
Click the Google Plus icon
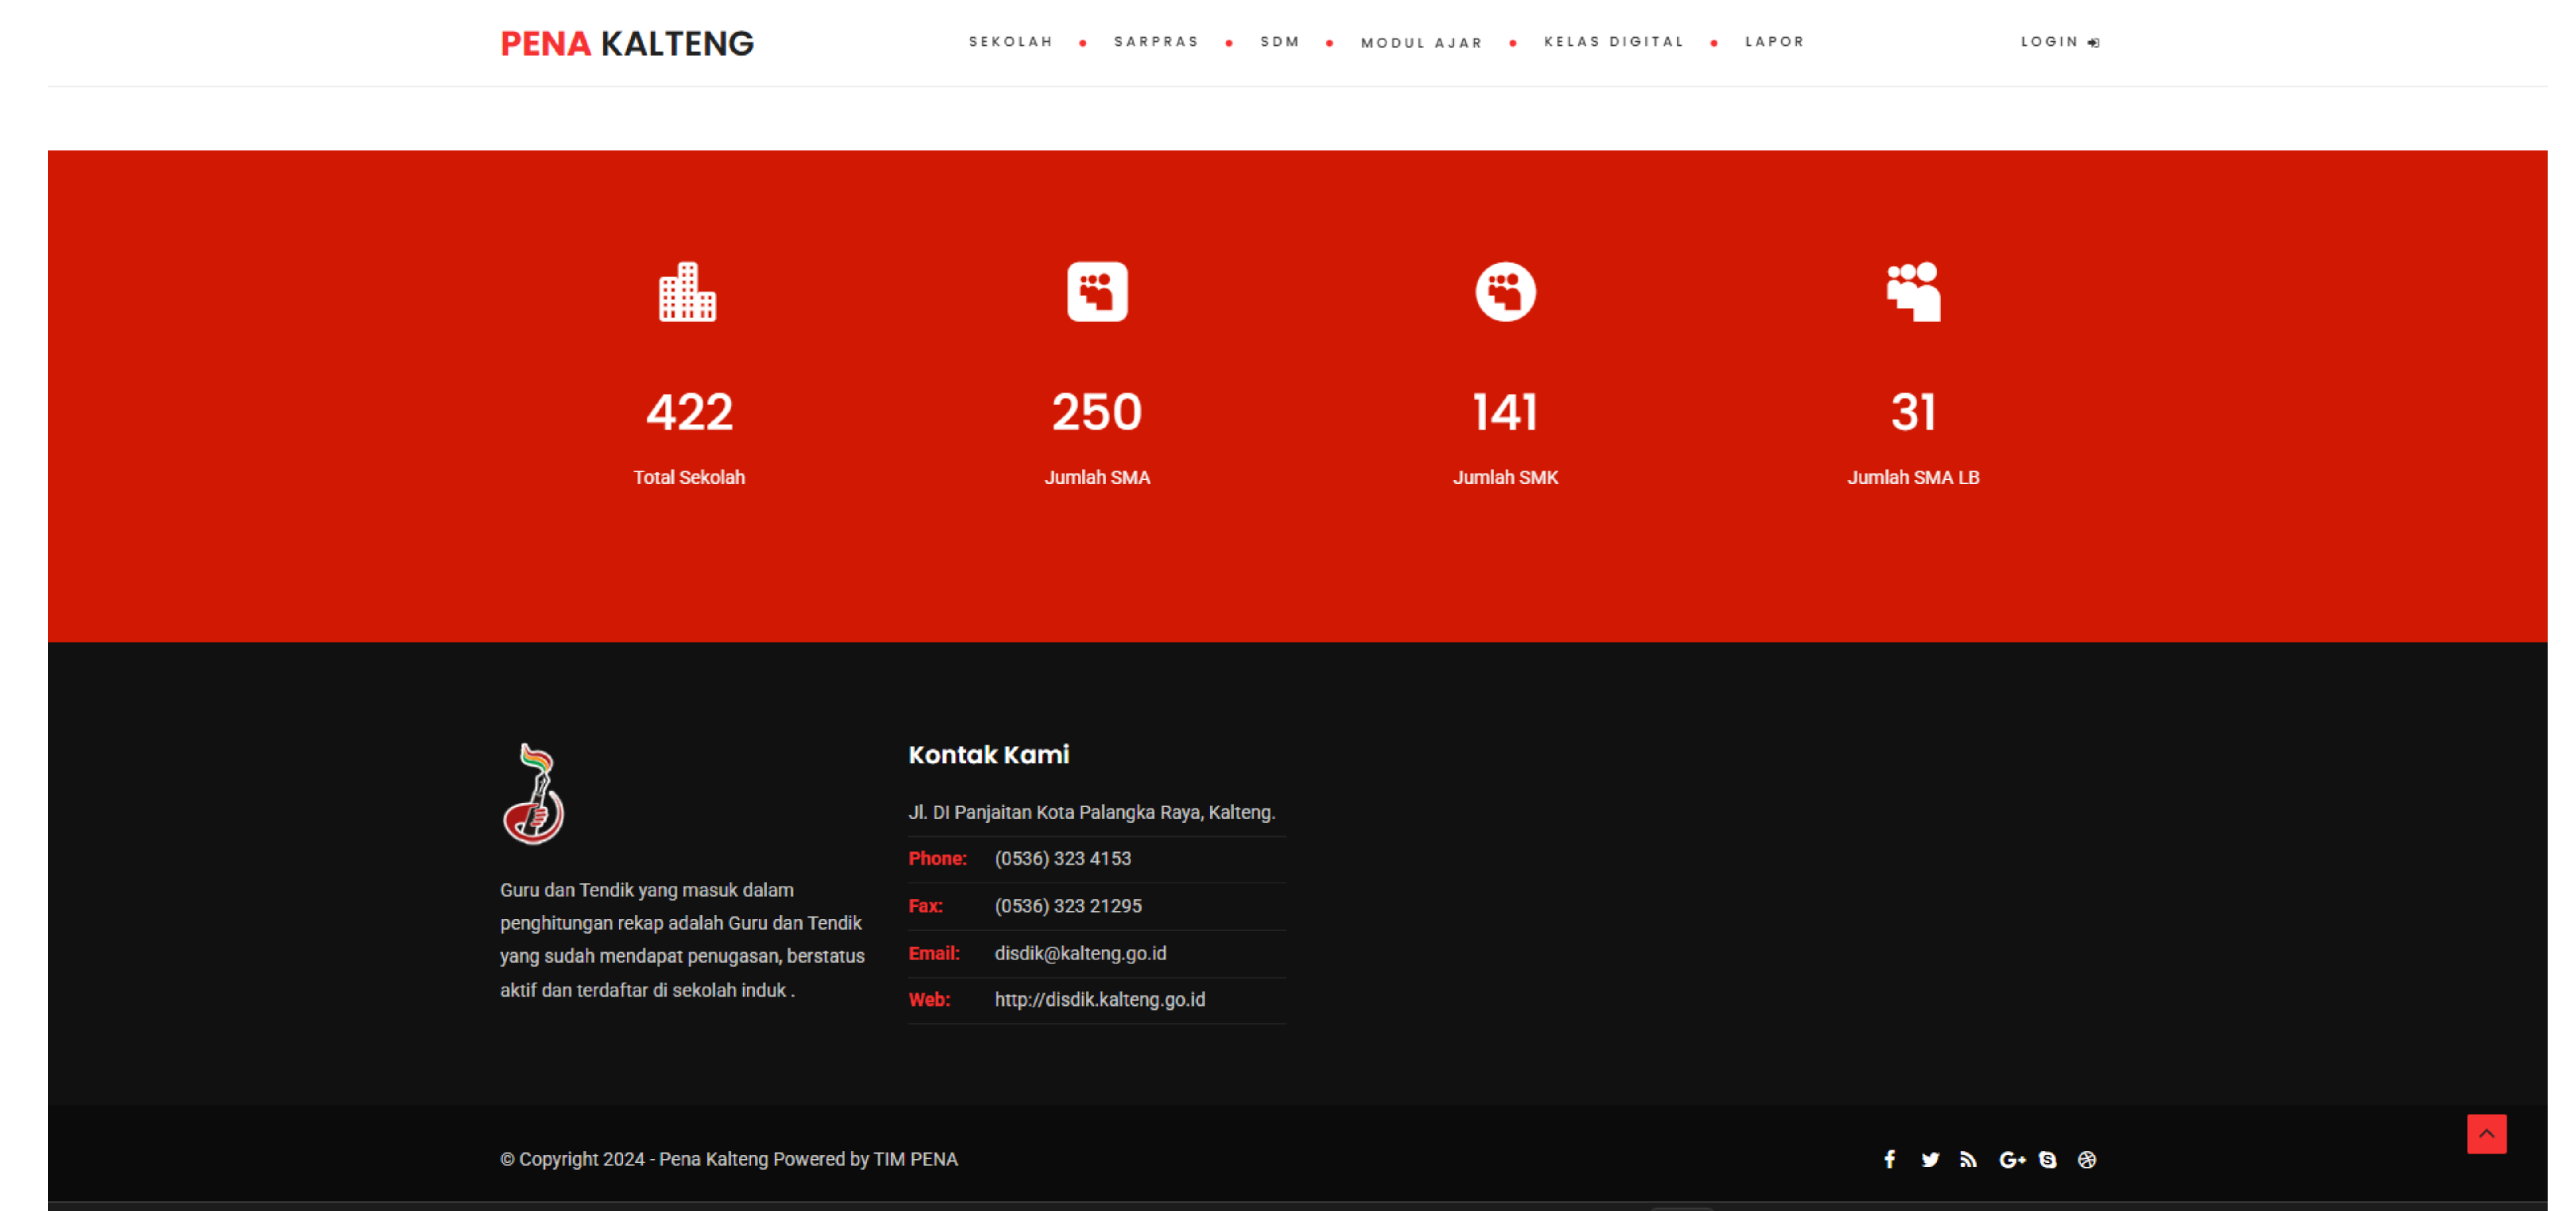tap(2011, 1159)
